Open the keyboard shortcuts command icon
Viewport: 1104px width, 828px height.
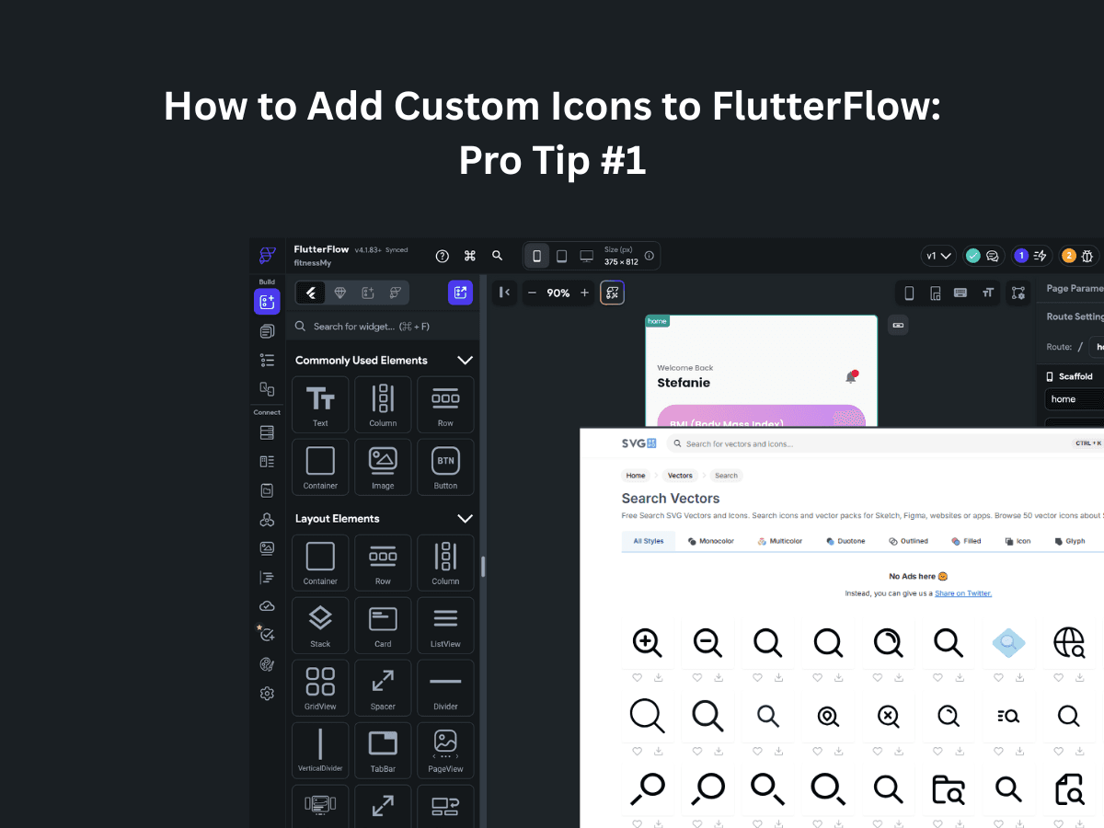470,256
